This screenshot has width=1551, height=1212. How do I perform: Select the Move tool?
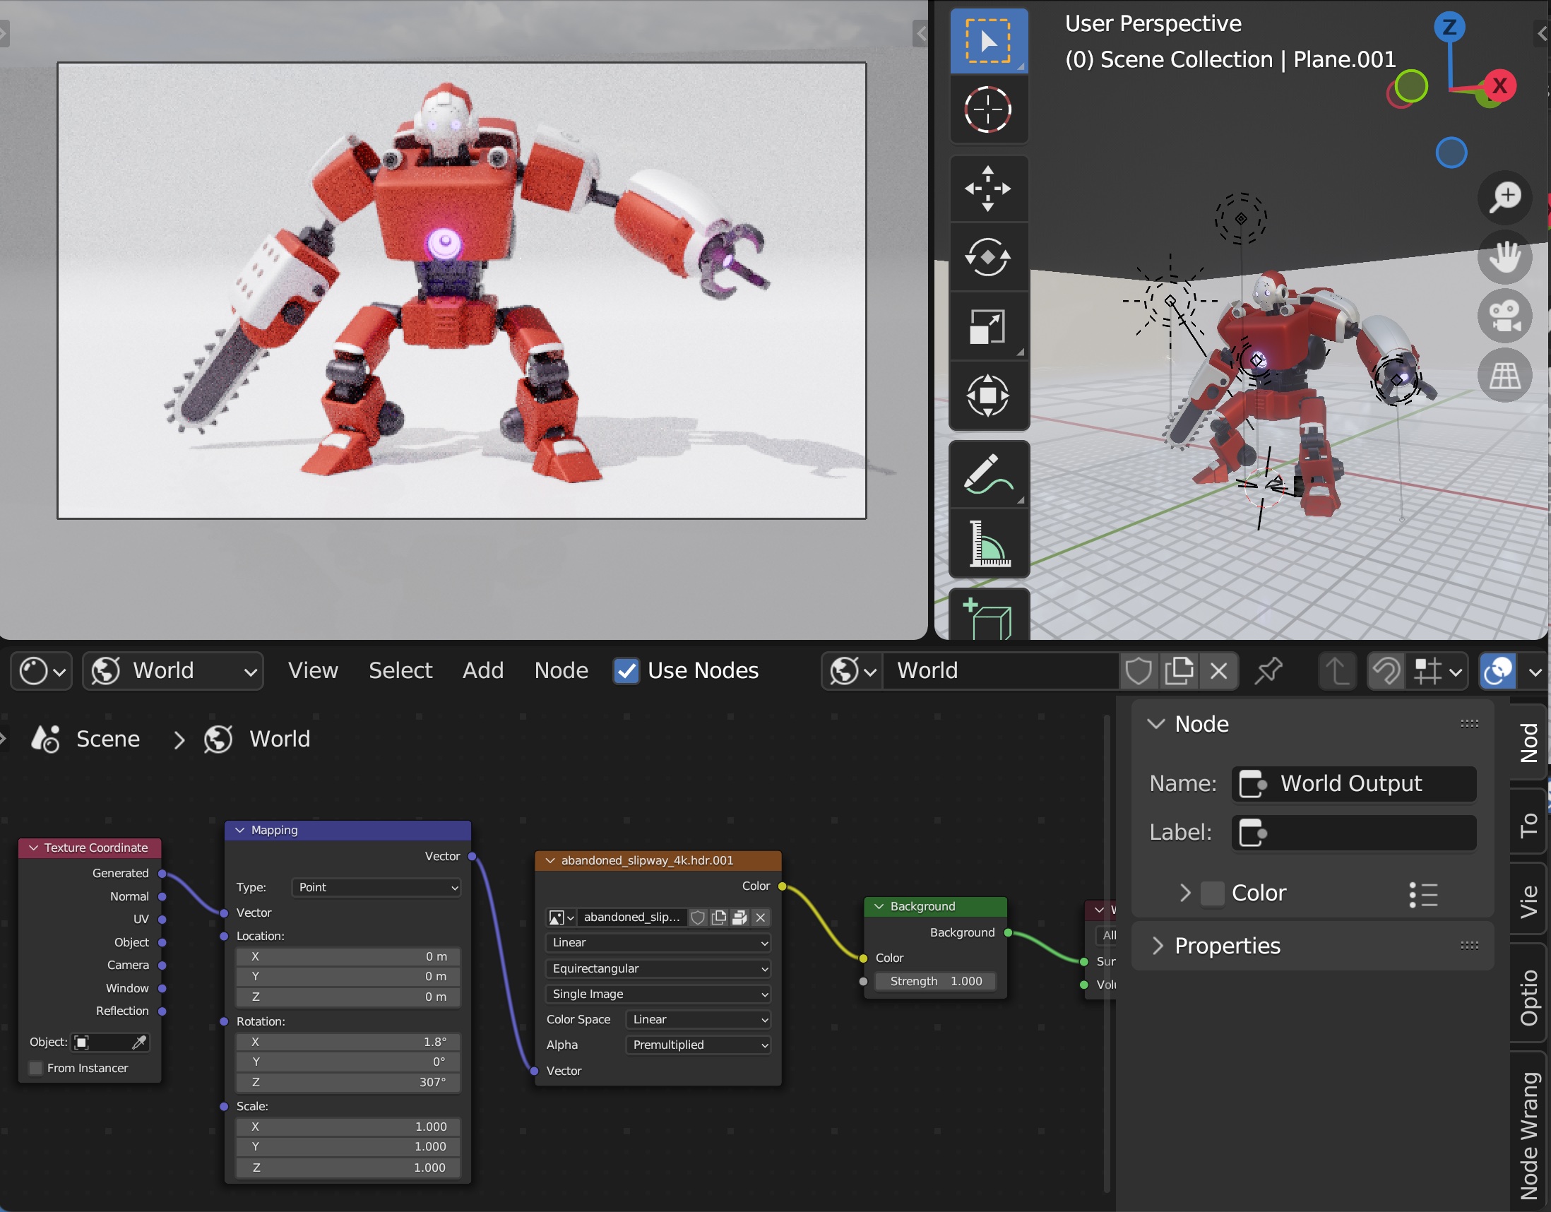pyautogui.click(x=988, y=188)
